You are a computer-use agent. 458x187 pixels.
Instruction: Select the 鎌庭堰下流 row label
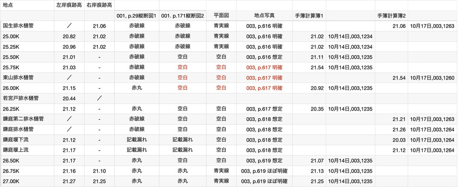tap(16, 140)
